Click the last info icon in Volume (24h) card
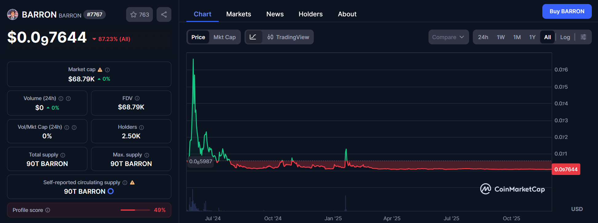The width and height of the screenshot is (598, 223). point(68,99)
